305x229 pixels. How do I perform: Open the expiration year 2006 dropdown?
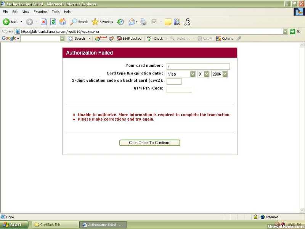[x=225, y=74]
